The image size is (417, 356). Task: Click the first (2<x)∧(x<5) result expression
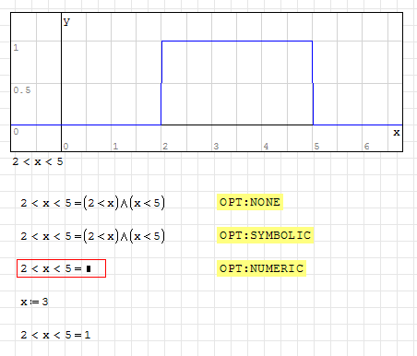pyautogui.click(x=124, y=203)
